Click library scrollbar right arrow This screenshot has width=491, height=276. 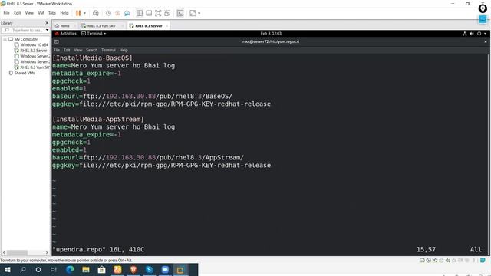(47, 252)
